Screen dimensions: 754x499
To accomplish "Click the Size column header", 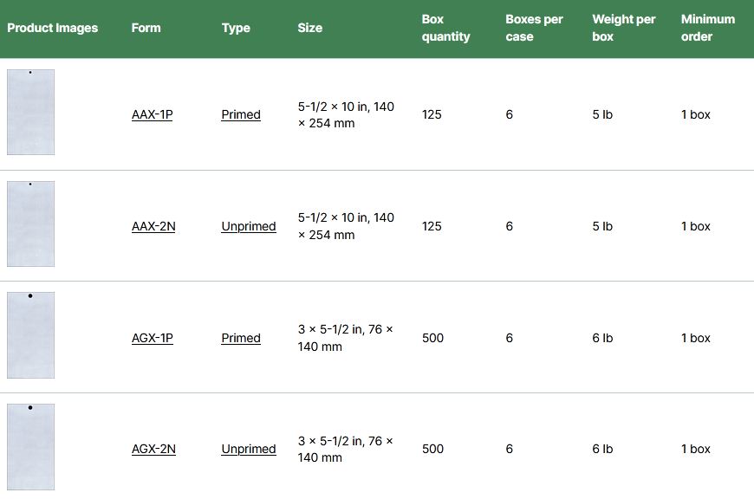I will click(309, 28).
